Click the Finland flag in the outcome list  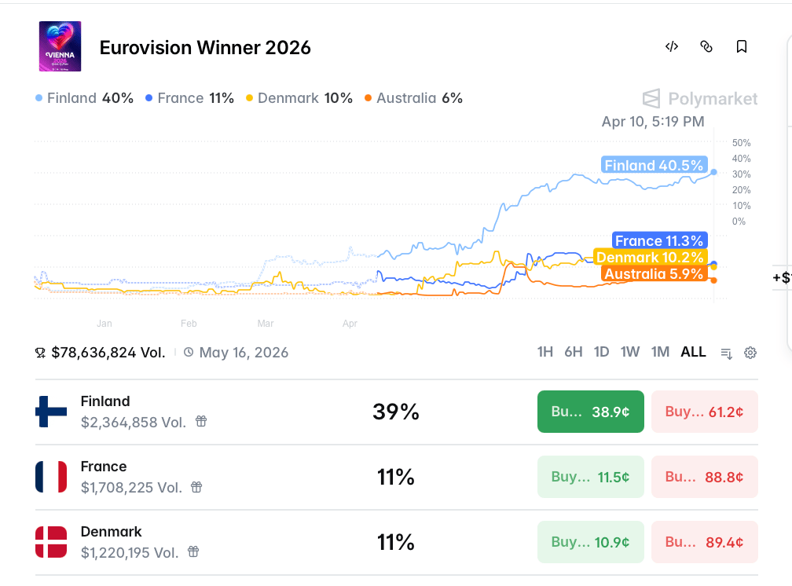51,412
